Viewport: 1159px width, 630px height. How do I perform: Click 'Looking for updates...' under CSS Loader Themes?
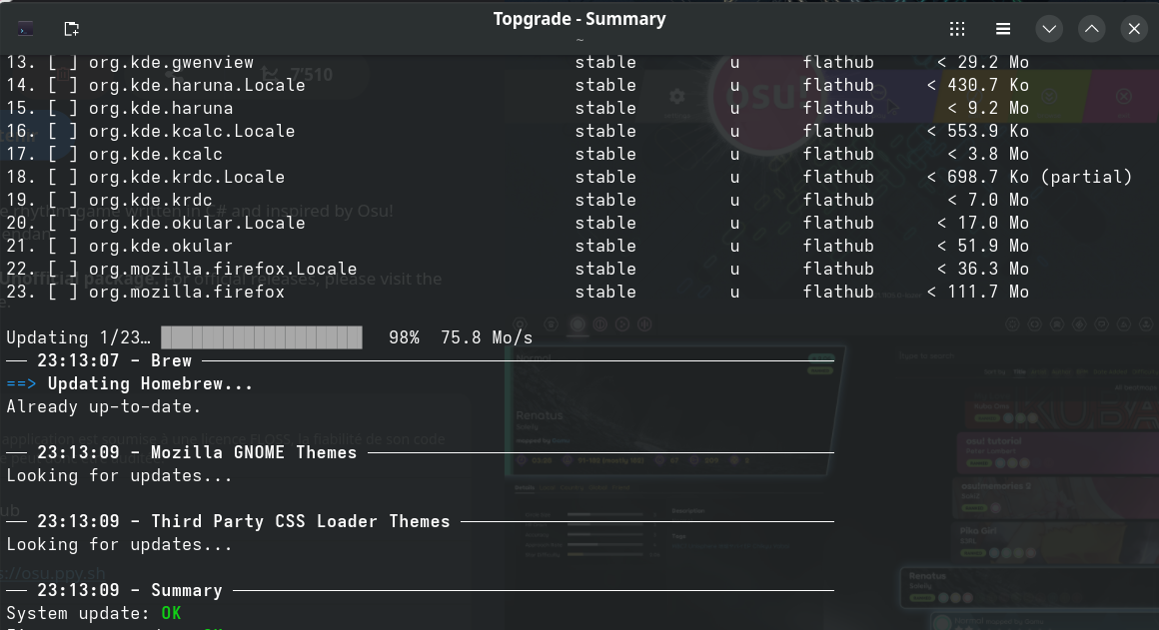[x=119, y=544]
